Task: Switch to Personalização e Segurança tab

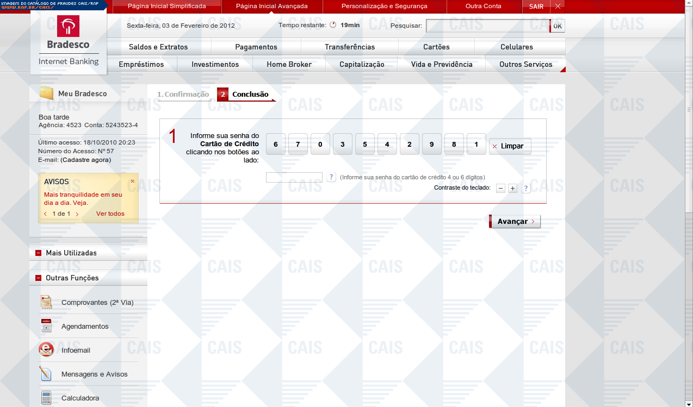Action: (384, 7)
